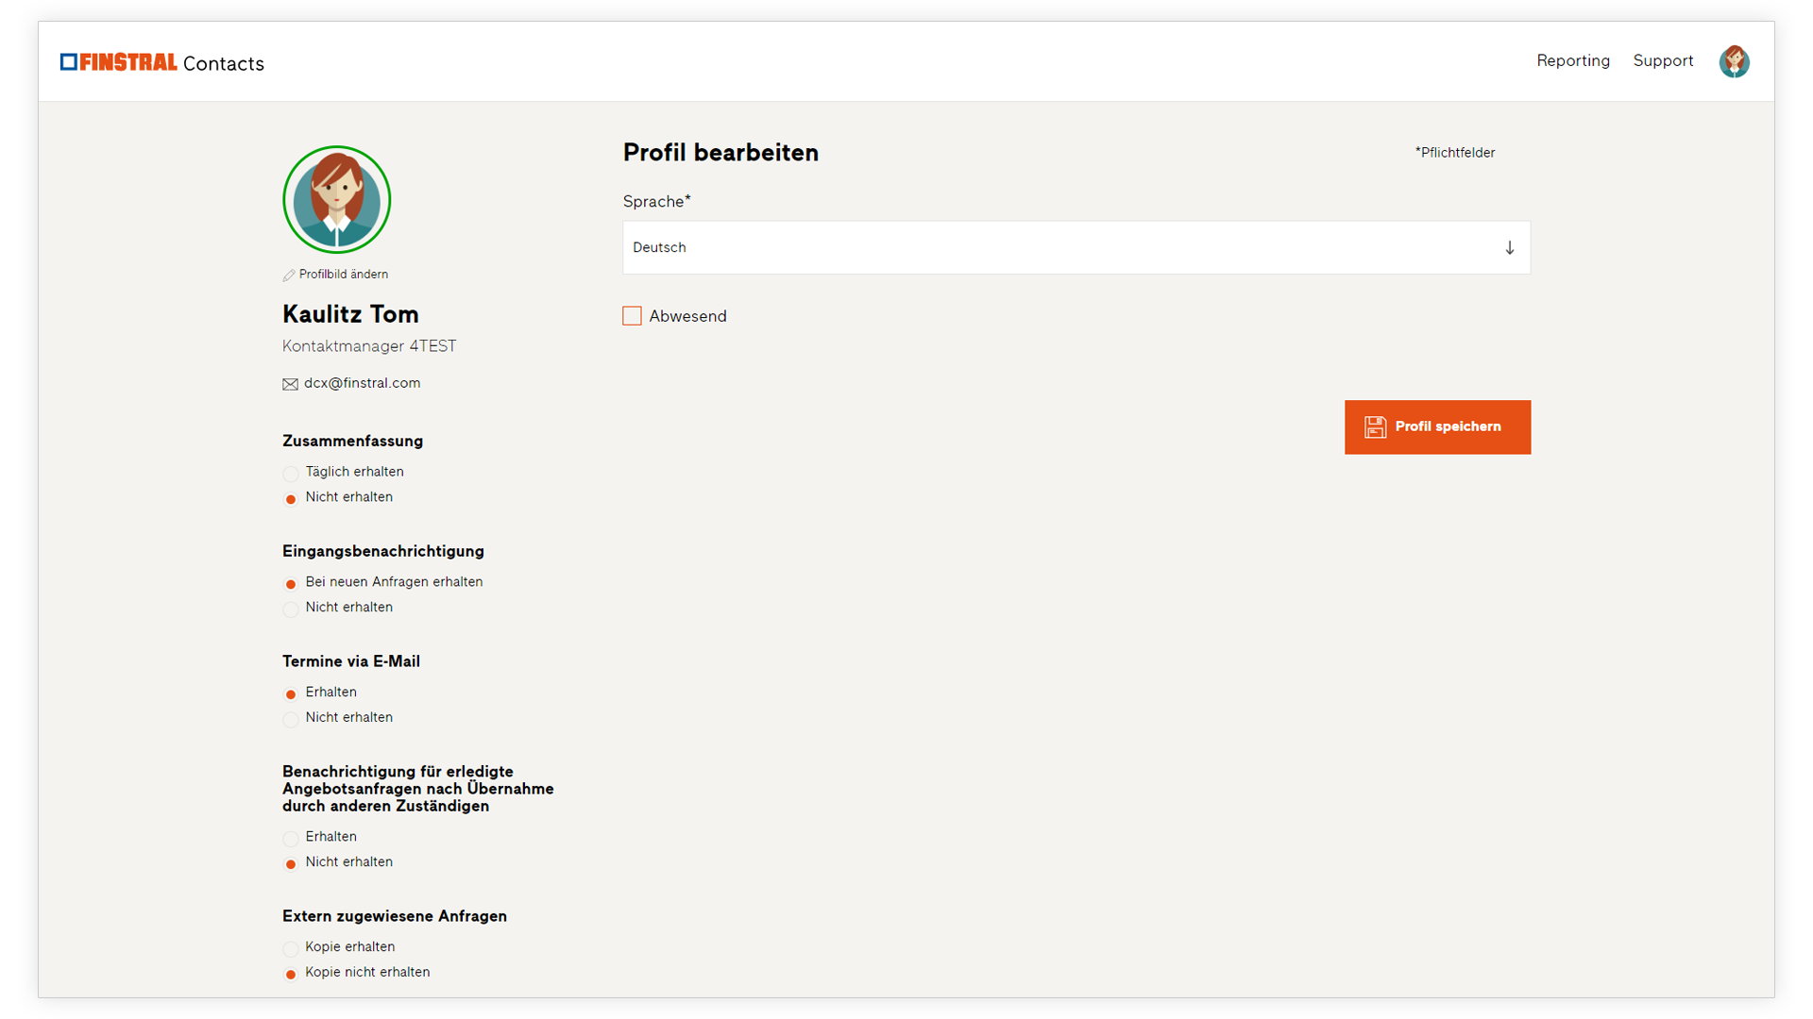Click the Eingangsbenachrichtigung section heading
Viewport: 1813px width, 1019px height.
tap(382, 552)
